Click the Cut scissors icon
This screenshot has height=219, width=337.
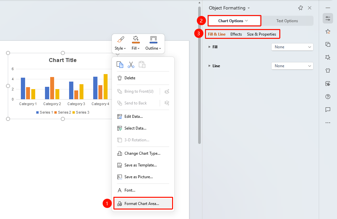[x=131, y=65]
